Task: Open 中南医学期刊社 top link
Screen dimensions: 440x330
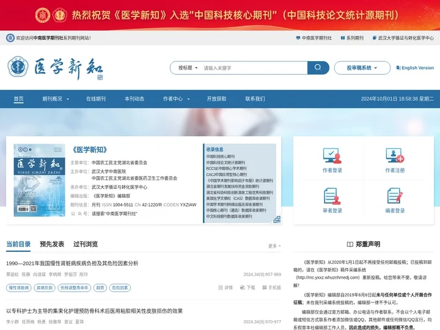Action: (x=314, y=38)
